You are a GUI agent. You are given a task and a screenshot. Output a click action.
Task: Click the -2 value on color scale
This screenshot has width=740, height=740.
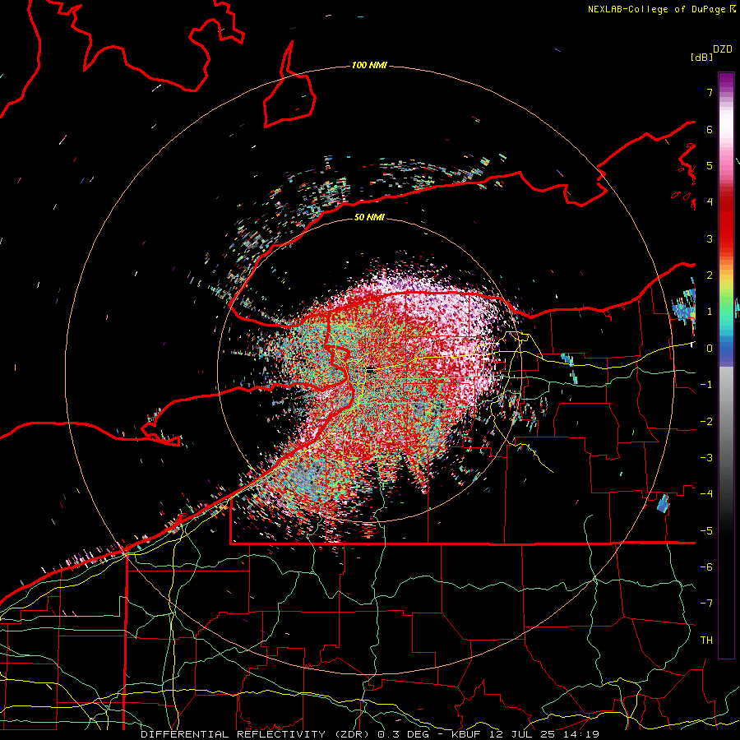706,422
